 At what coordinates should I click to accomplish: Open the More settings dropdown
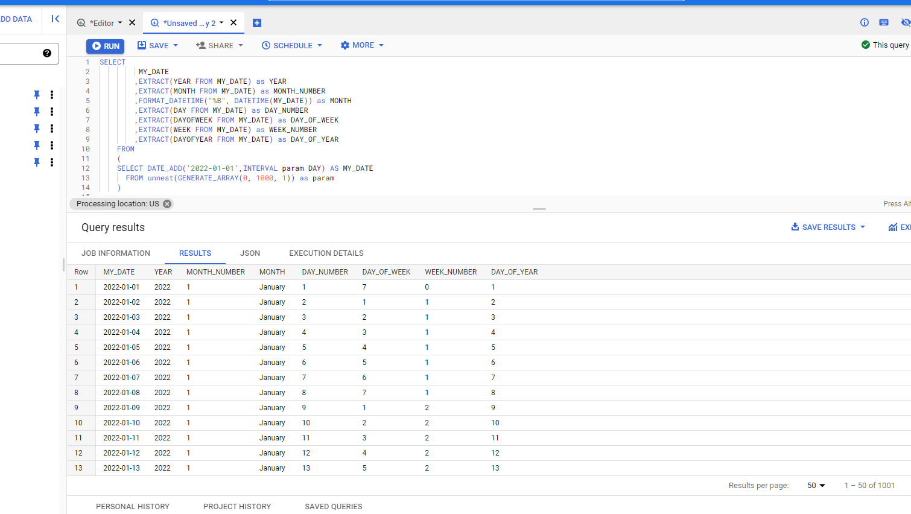point(362,45)
